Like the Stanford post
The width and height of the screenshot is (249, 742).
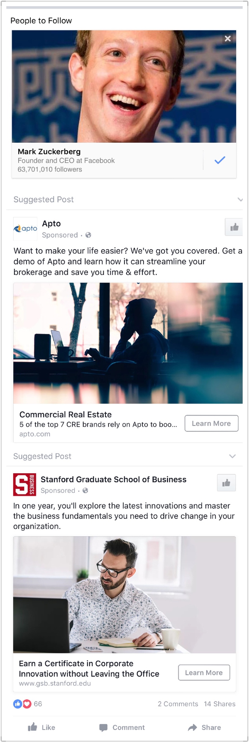point(41,727)
